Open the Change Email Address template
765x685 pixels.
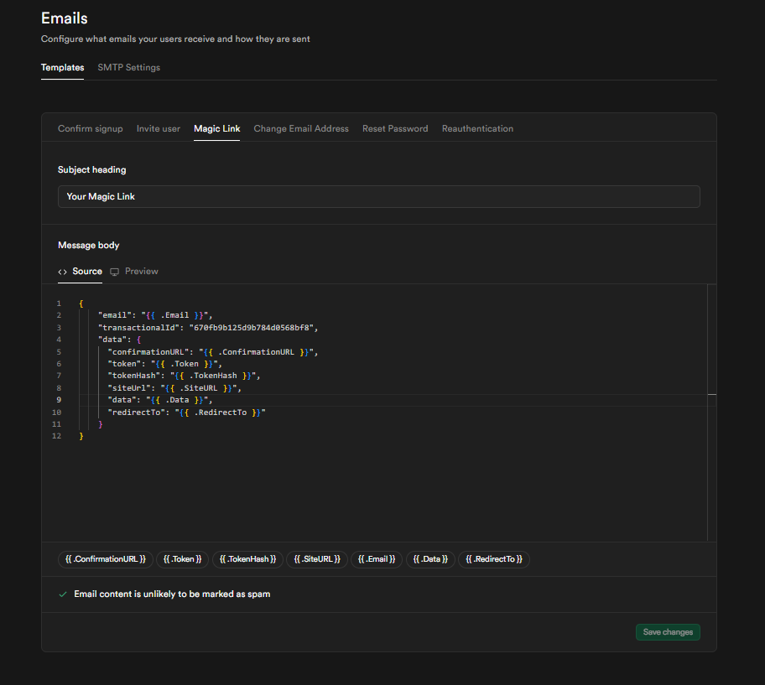coord(300,128)
